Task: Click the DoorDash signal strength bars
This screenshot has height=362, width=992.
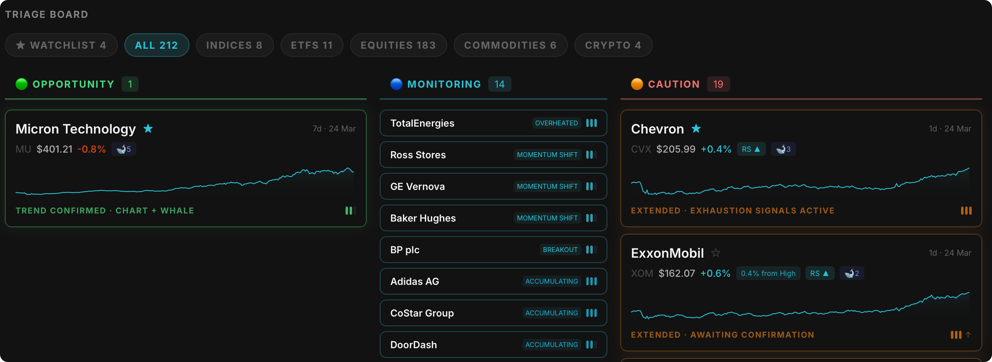Action: [592, 345]
